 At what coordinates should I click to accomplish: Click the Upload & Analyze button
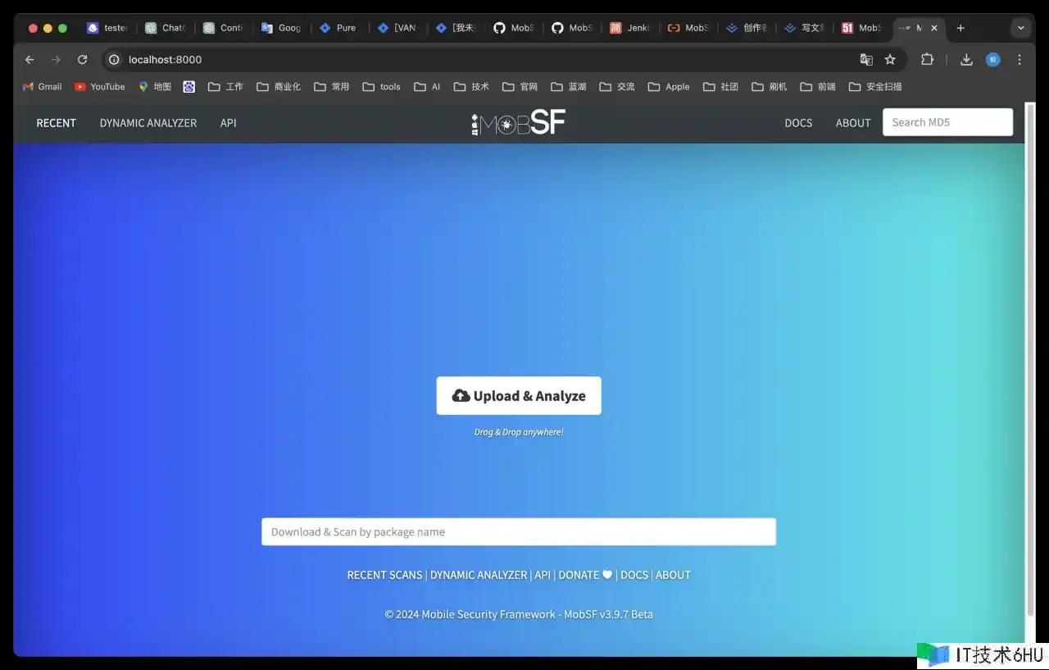click(519, 396)
